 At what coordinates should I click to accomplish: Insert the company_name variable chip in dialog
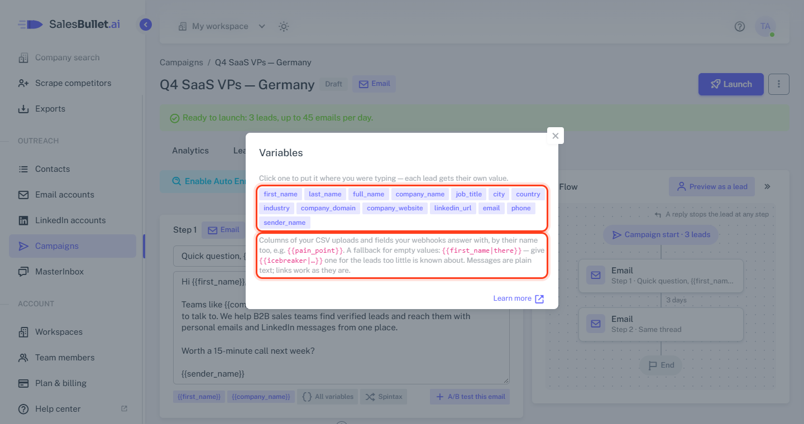click(420, 194)
